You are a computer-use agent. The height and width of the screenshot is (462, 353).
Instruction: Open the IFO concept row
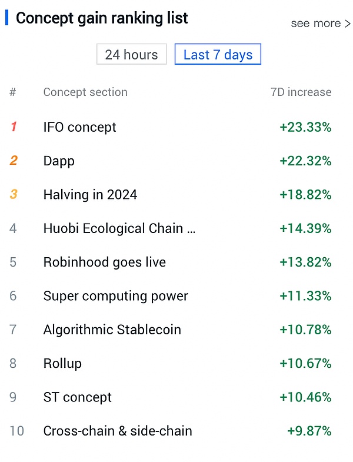point(80,127)
